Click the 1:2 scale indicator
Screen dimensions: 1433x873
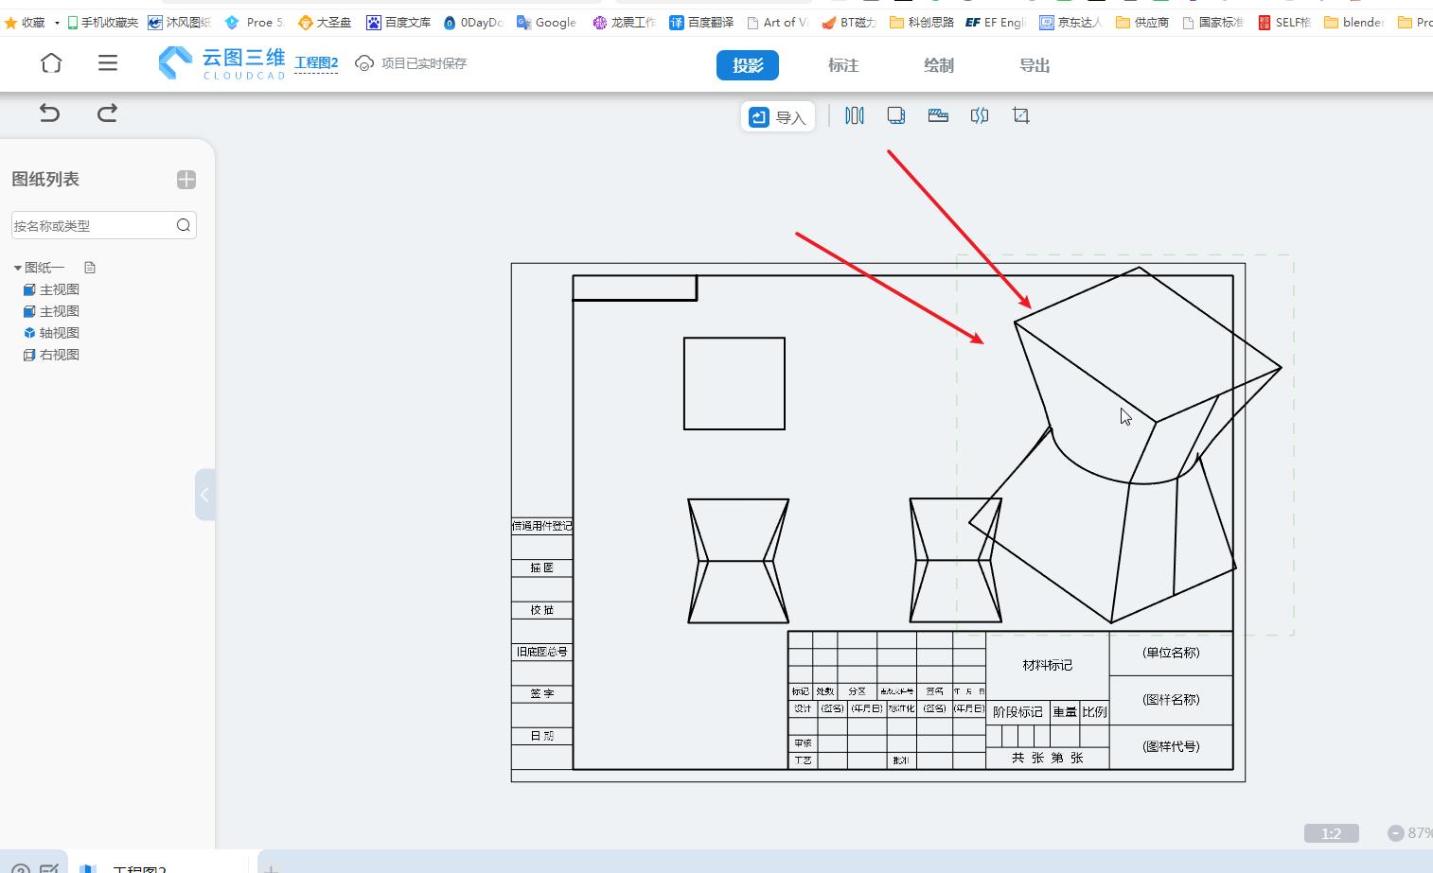pos(1331,833)
